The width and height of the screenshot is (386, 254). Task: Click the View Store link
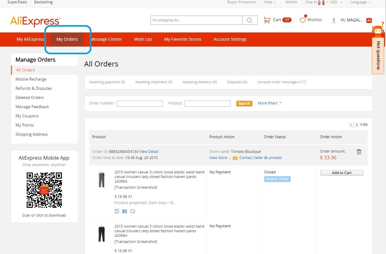218,158
